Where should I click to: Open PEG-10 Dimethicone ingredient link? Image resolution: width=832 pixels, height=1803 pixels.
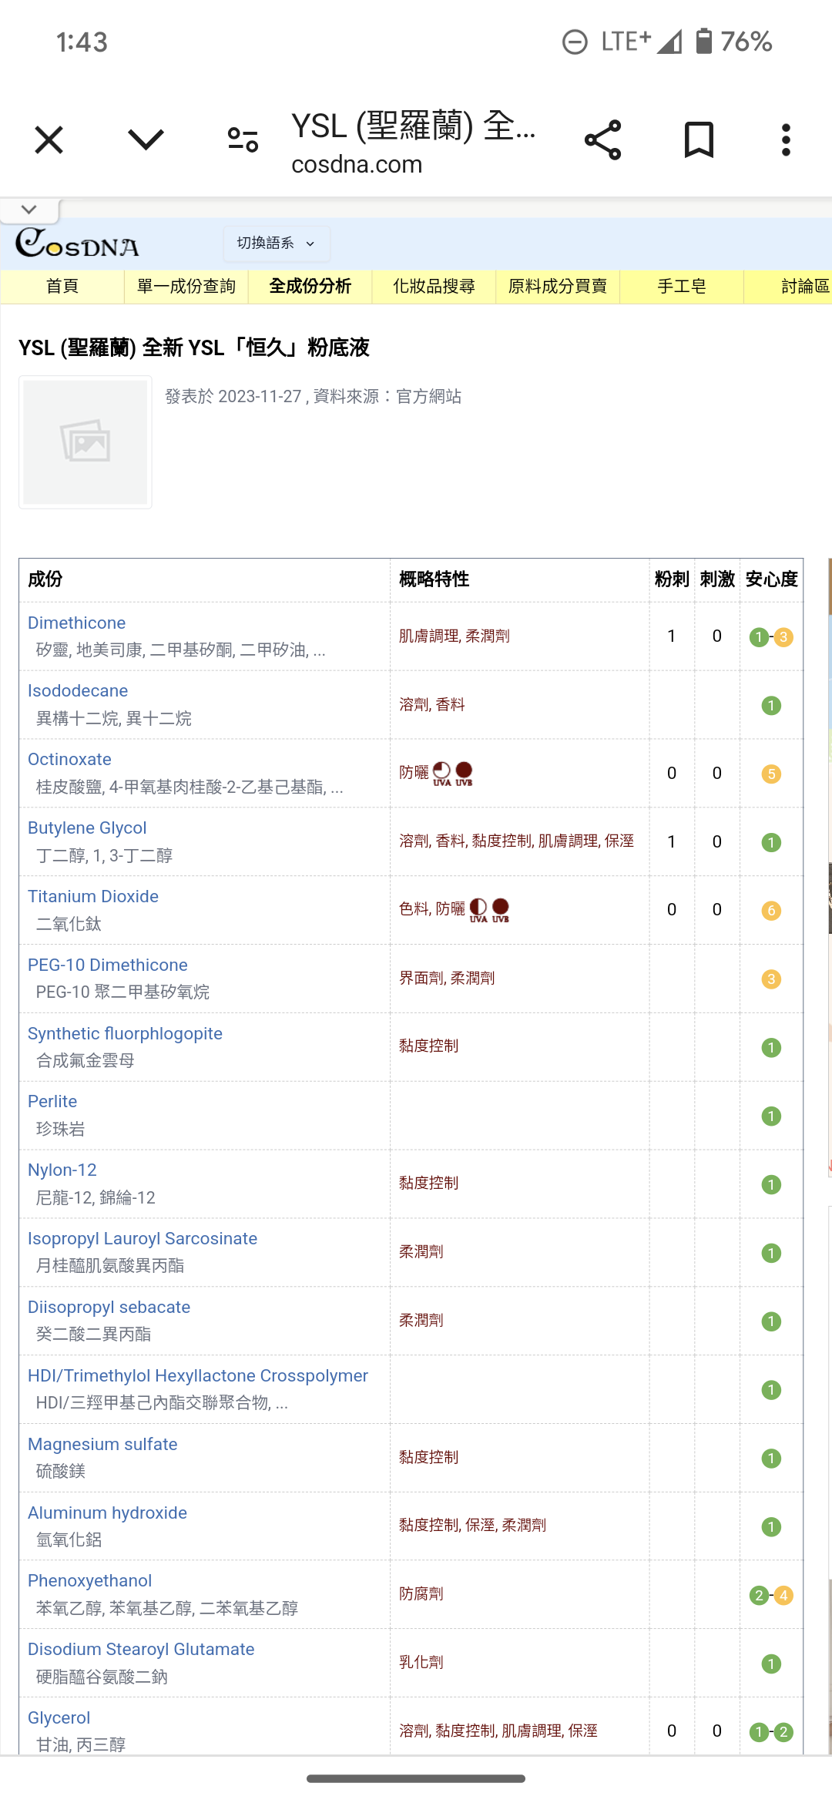pyautogui.click(x=108, y=965)
